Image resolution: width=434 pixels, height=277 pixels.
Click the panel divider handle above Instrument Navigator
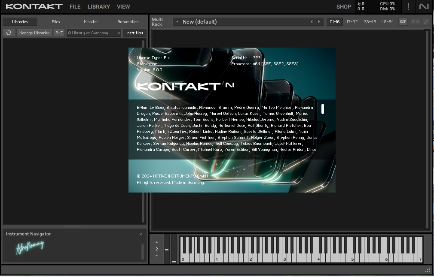pyautogui.click(x=73, y=227)
